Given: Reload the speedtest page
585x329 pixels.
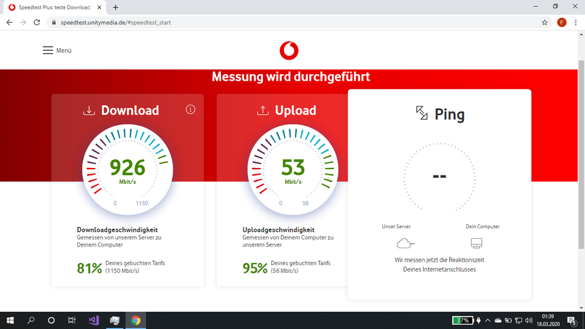Looking at the screenshot, I should coord(37,22).
